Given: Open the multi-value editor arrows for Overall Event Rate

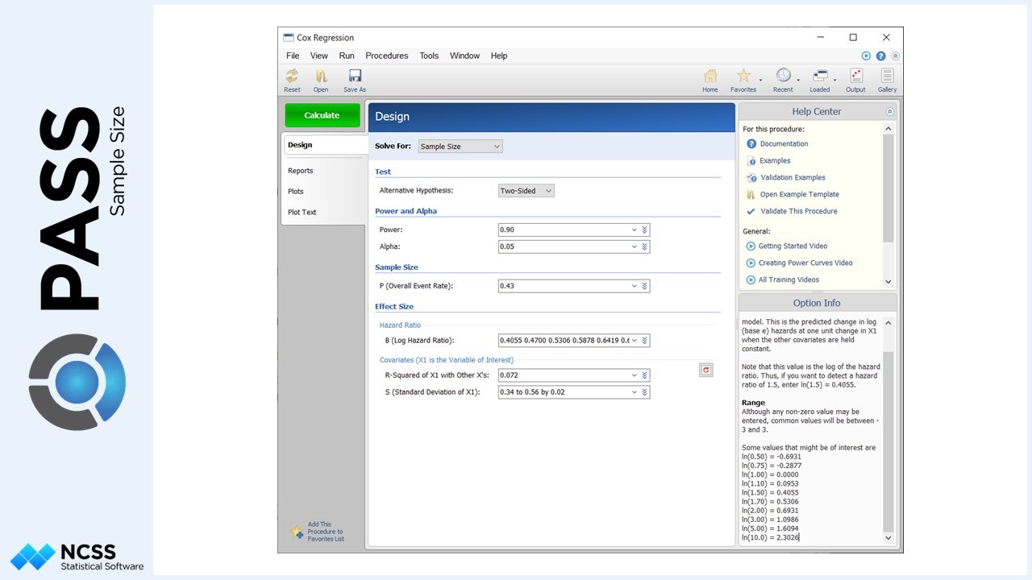Looking at the screenshot, I should (x=644, y=286).
